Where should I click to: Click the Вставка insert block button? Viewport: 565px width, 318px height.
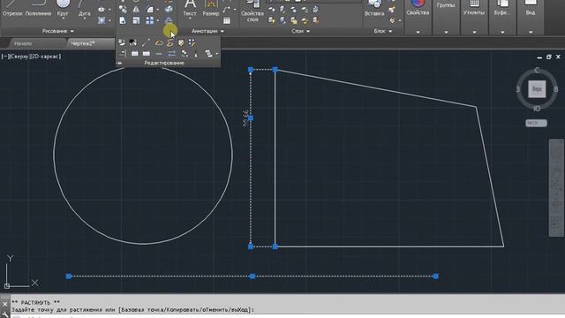coord(374,9)
